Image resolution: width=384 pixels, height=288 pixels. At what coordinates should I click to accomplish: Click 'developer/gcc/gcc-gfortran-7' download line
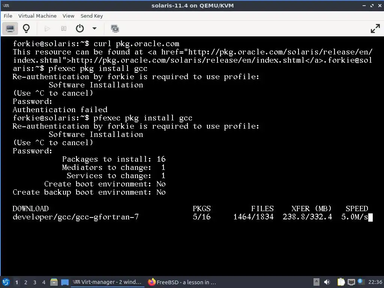pyautogui.click(x=76, y=217)
